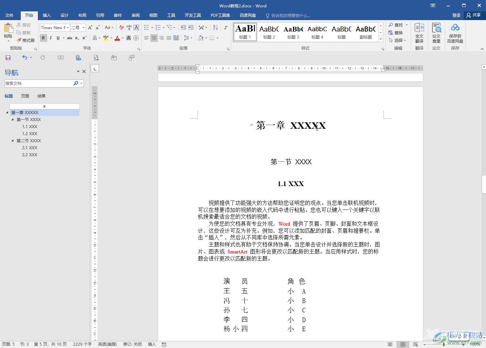Open the phonetic guide (wén) tool
This screenshot has height=348, width=486.
129,27
